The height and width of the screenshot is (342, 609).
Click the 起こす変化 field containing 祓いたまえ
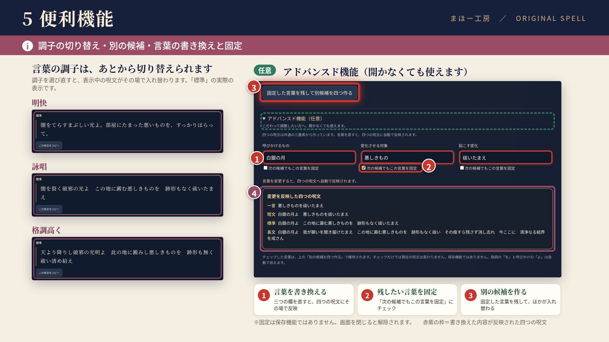point(506,158)
